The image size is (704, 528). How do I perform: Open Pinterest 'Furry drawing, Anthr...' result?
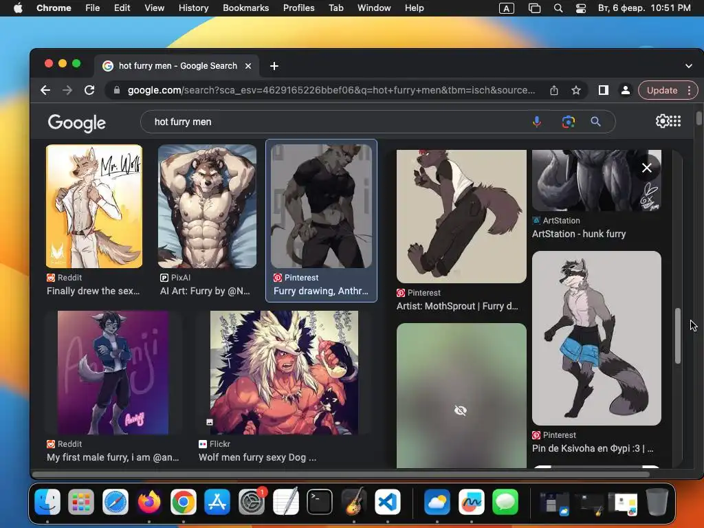320,291
